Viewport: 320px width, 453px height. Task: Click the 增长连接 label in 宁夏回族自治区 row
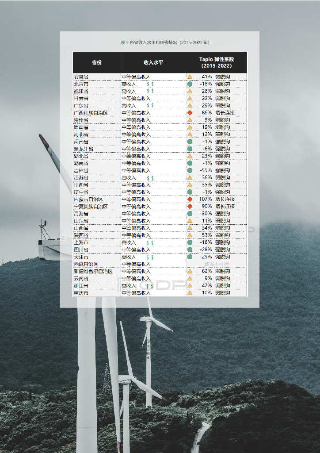pyautogui.click(x=225, y=207)
